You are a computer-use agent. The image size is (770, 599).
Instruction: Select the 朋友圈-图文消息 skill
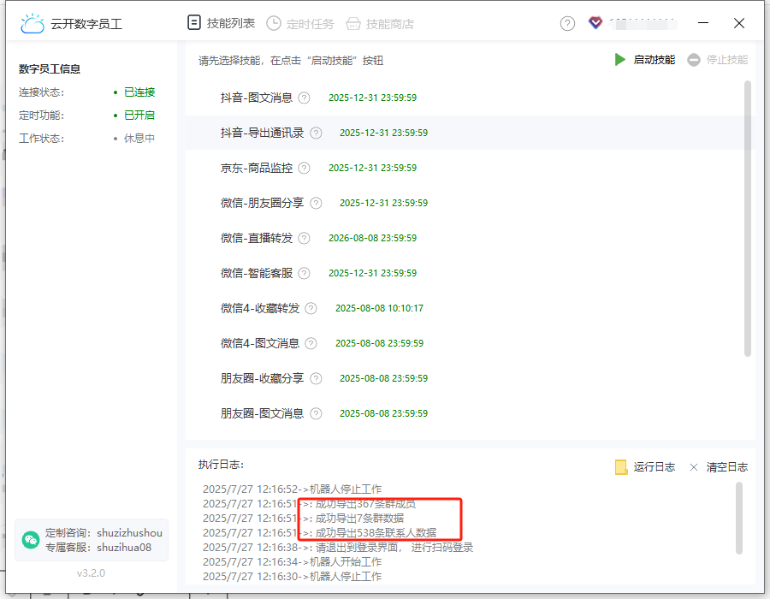coord(262,413)
